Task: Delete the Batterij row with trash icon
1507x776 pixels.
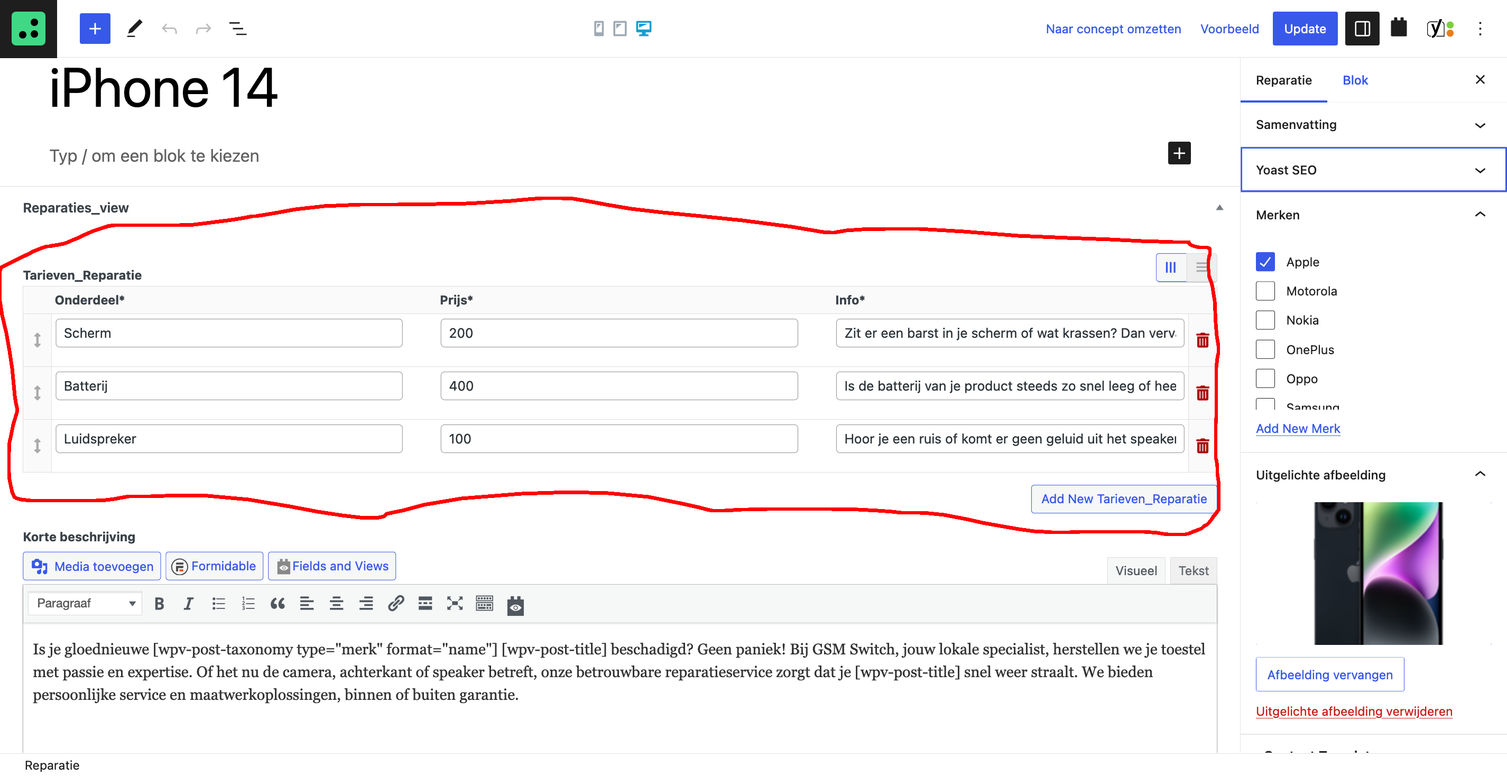Action: pyautogui.click(x=1202, y=393)
